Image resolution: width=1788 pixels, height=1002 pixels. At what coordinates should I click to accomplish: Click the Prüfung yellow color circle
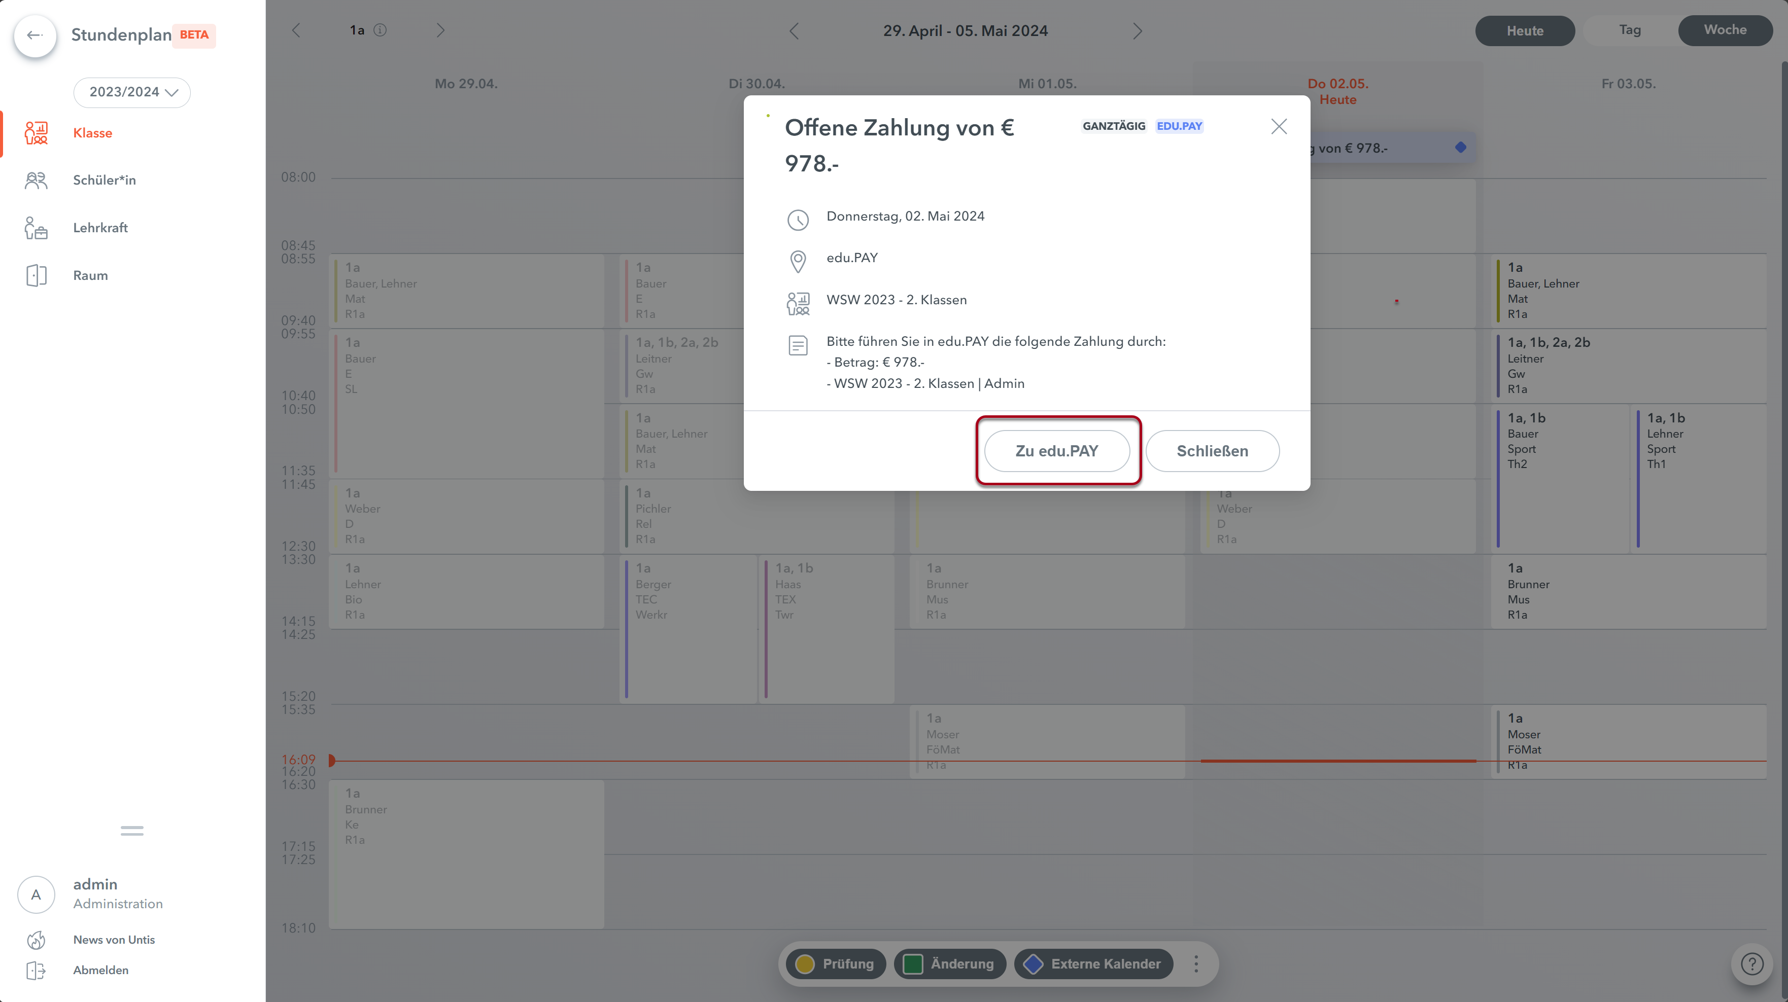tap(805, 964)
